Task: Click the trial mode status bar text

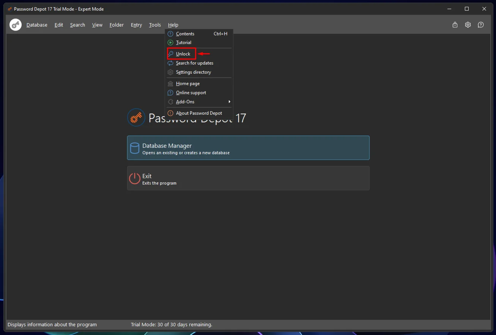Action: pyautogui.click(x=171, y=325)
